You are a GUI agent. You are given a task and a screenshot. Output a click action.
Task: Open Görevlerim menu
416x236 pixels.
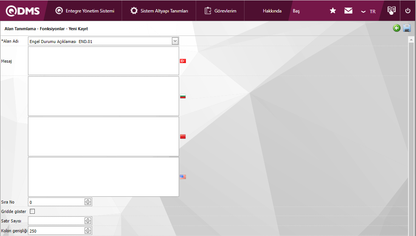tap(220, 11)
